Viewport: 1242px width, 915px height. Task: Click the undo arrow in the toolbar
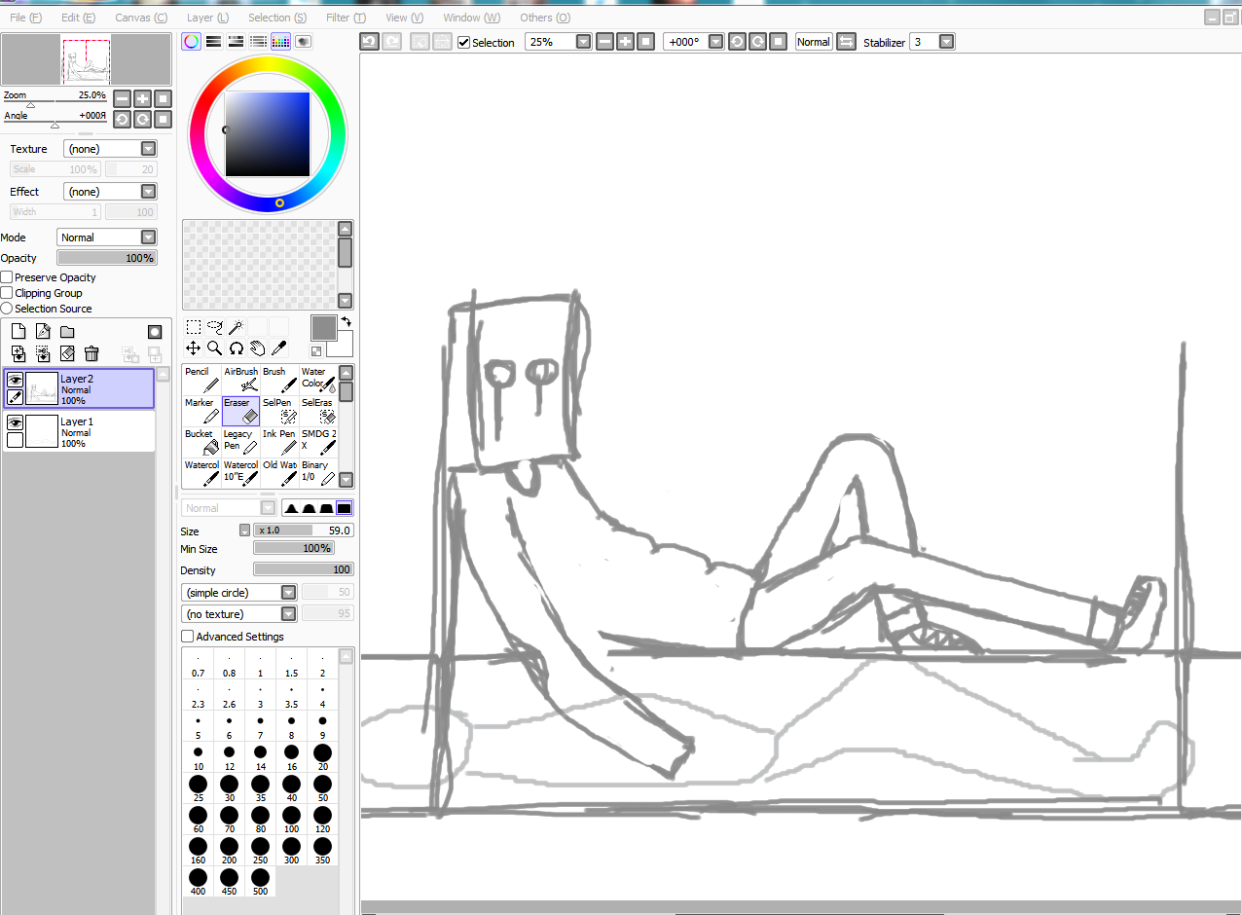369,42
